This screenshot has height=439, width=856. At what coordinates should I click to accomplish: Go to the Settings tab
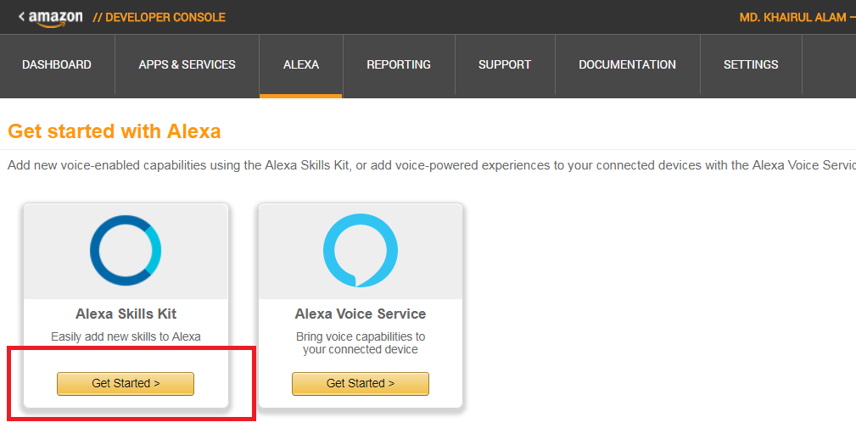pos(751,65)
